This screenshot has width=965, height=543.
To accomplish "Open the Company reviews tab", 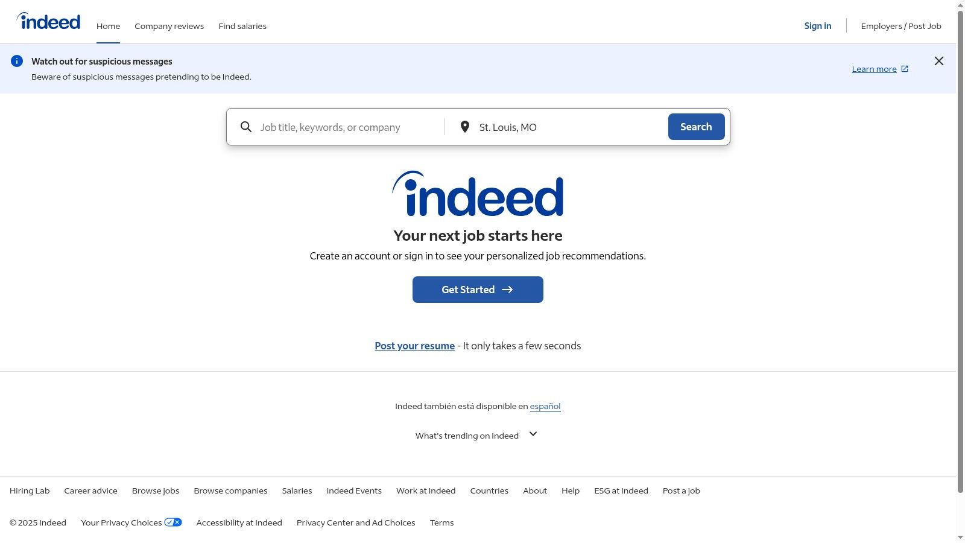I will coord(169,26).
